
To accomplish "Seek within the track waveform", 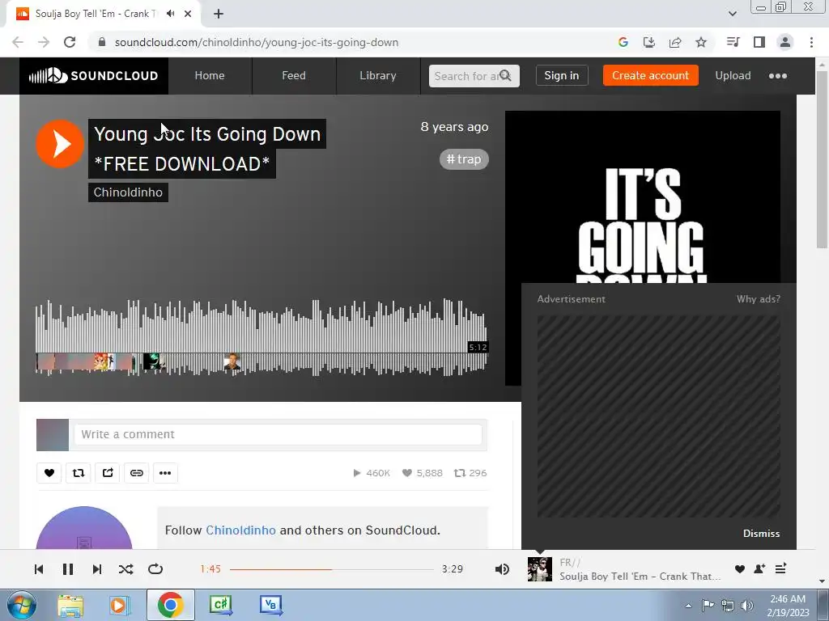I will coord(261,338).
